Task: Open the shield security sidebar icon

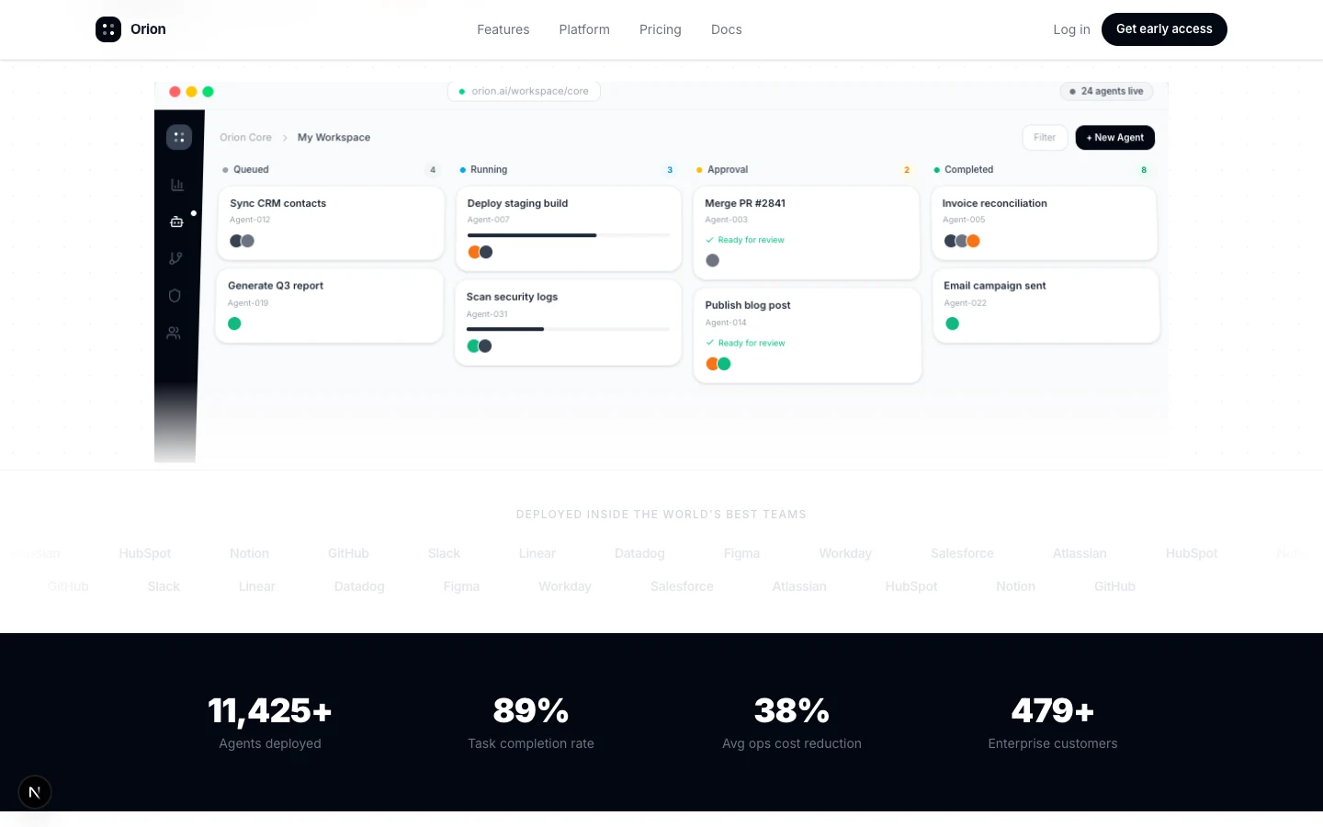Action: (175, 296)
